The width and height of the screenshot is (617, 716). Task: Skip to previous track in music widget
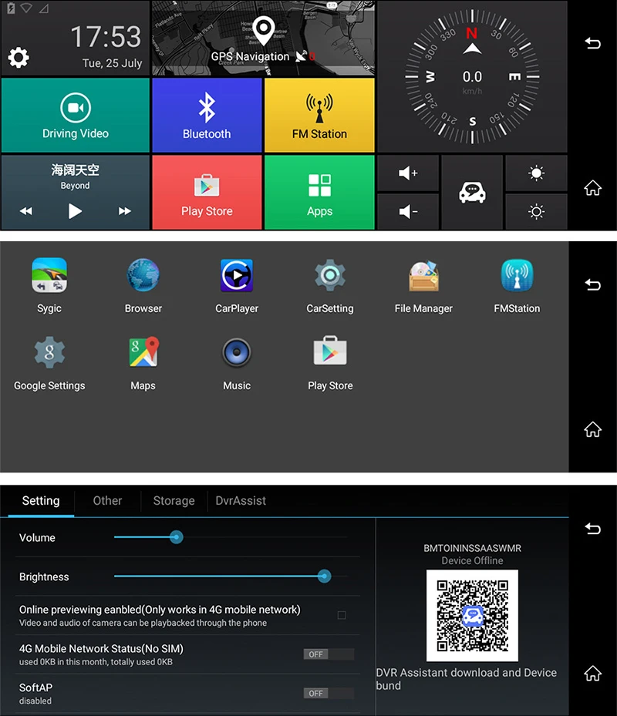pos(26,211)
